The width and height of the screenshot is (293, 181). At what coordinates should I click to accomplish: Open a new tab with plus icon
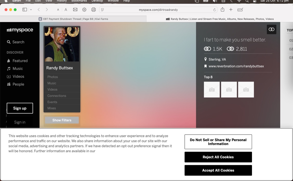[231, 10]
